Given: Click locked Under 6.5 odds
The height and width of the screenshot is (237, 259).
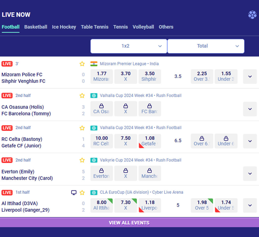Looking at the screenshot, I should [226, 141].
